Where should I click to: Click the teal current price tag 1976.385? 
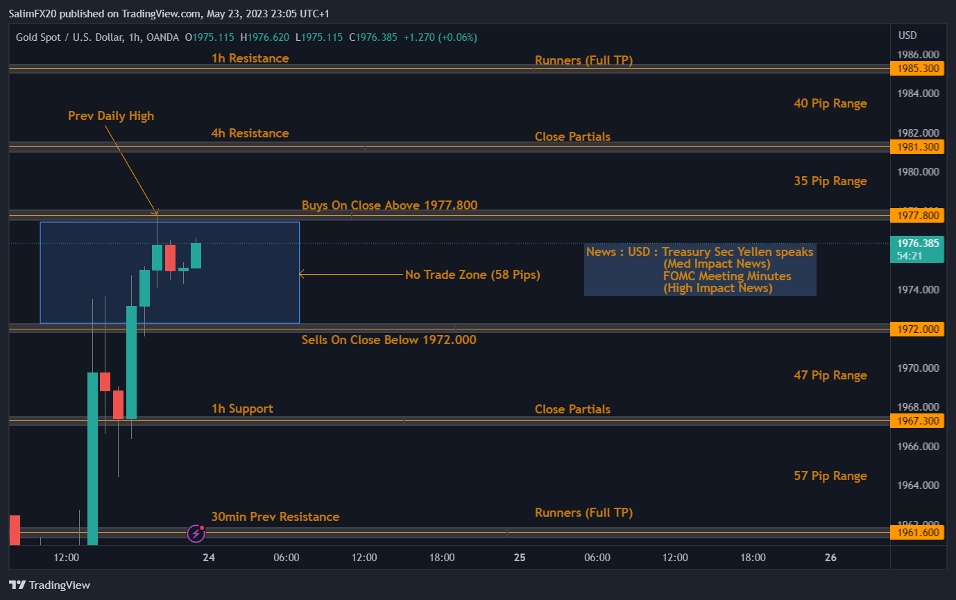pyautogui.click(x=917, y=243)
